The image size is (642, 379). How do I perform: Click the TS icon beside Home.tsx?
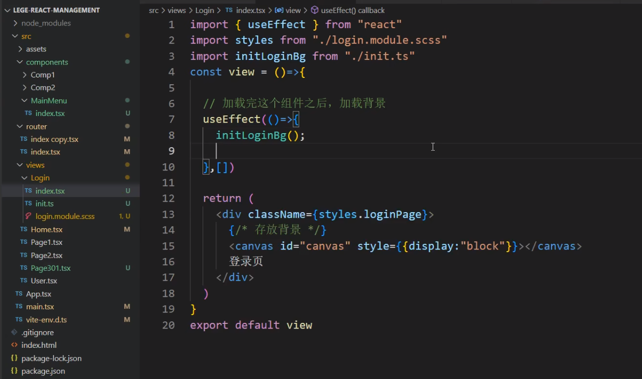point(23,229)
